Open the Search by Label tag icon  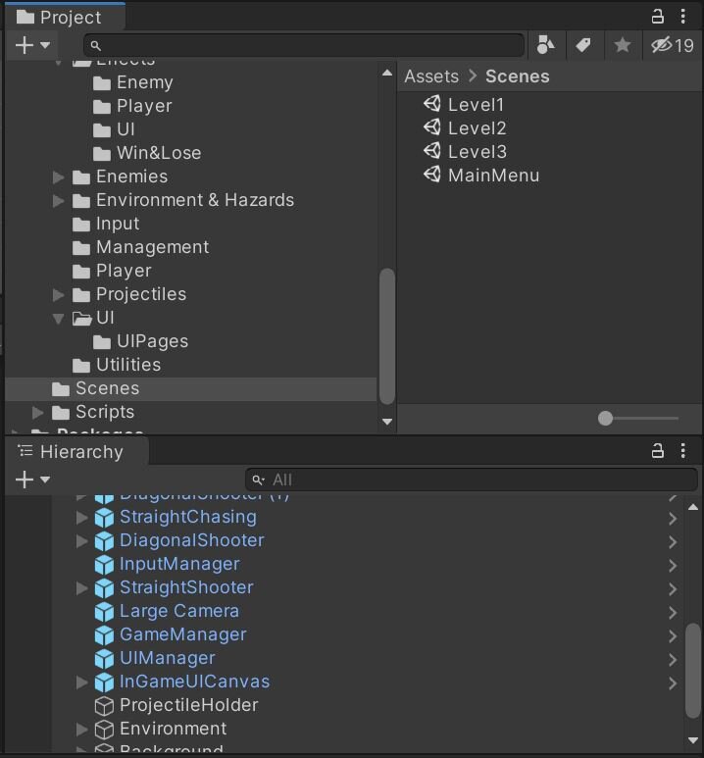583,45
